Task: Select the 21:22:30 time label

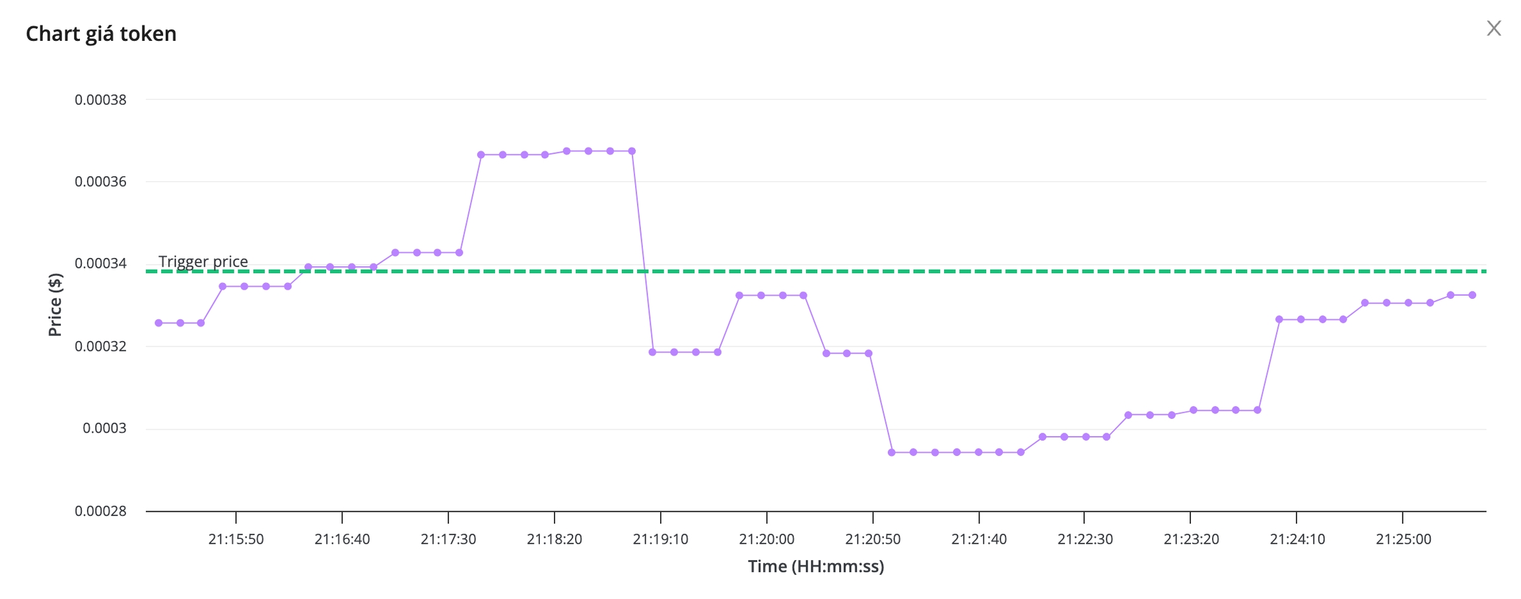Action: 1085,539
